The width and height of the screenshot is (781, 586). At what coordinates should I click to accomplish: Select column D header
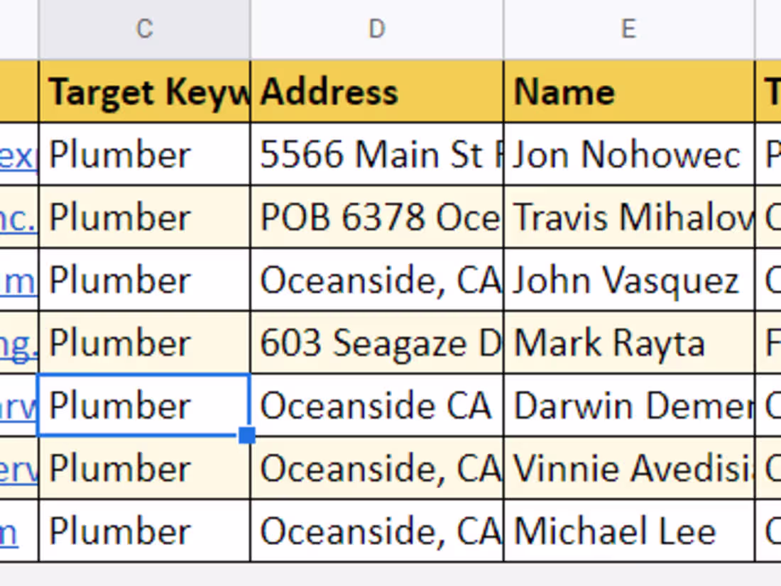(376, 29)
